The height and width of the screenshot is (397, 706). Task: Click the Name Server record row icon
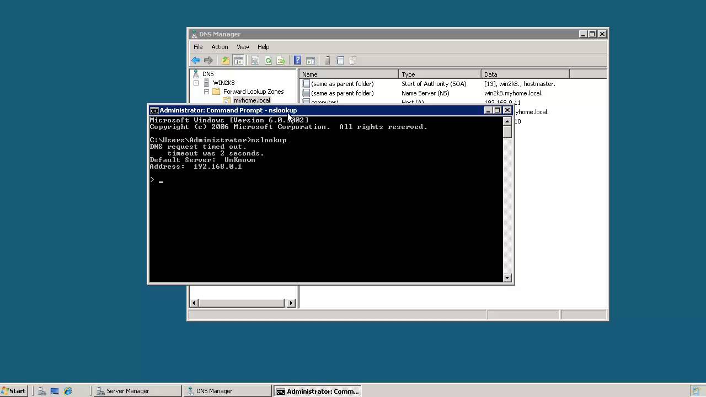tap(306, 93)
